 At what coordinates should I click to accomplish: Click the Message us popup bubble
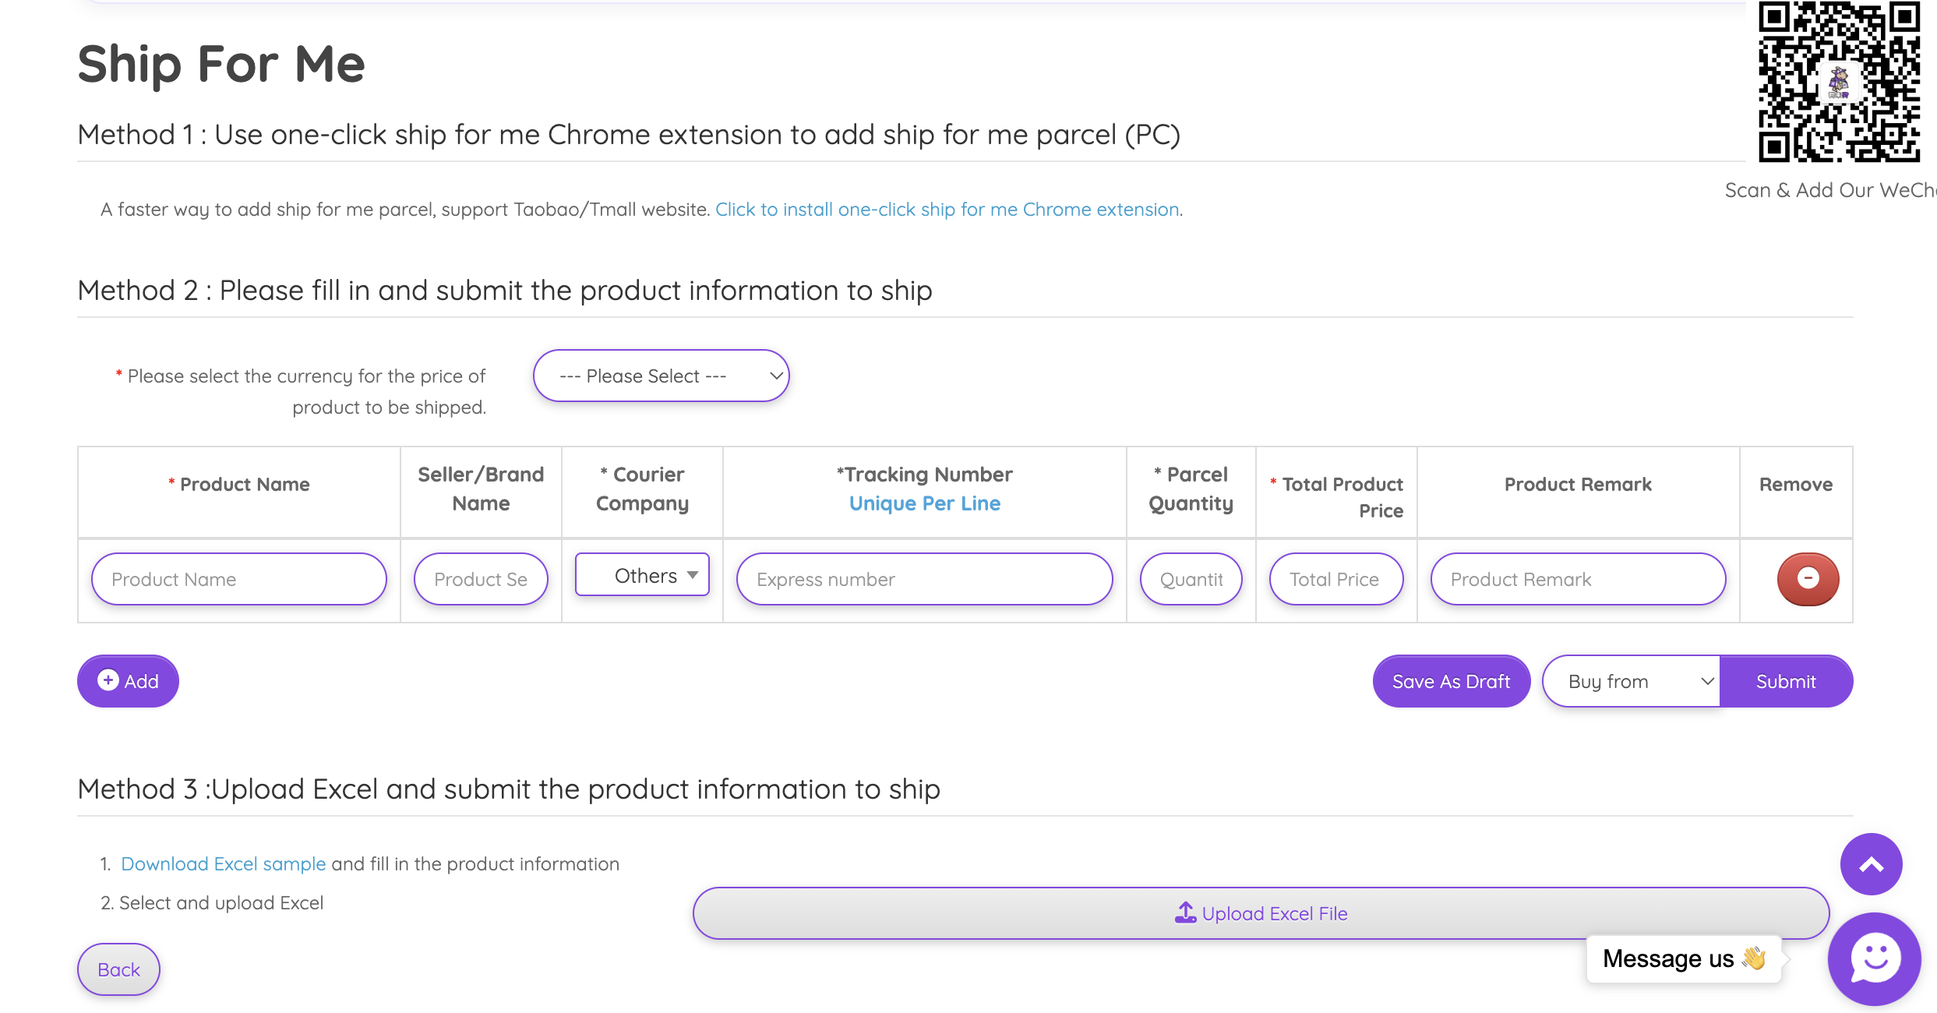(x=1683, y=958)
